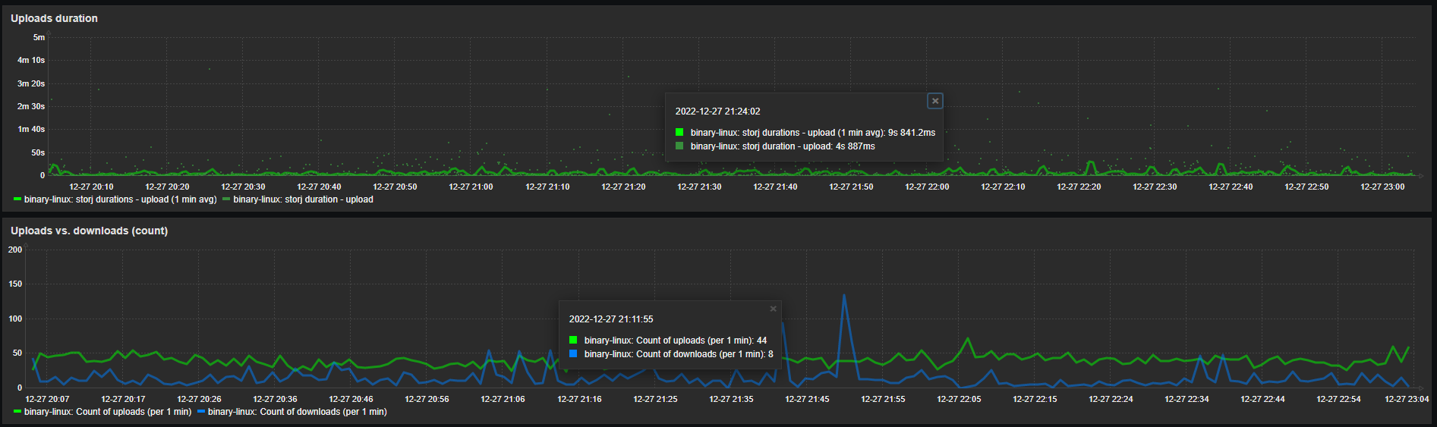This screenshot has height=427, width=1437.
Task: Click the '2022-12-27 21:11:55' tooltip timestamp
Action: 611,319
